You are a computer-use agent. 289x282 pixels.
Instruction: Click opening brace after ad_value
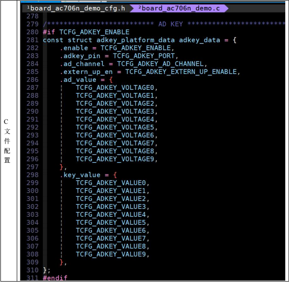click(111, 80)
